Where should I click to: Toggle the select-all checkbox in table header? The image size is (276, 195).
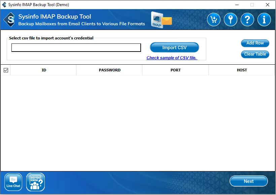click(x=6, y=70)
